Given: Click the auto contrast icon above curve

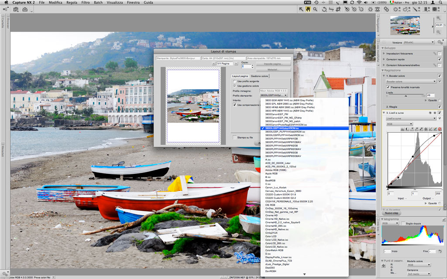Looking at the screenshot, I should (x=407, y=129).
